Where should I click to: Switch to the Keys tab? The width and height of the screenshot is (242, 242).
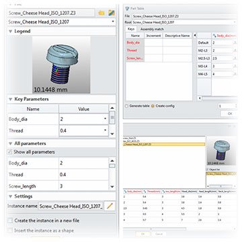(131, 29)
